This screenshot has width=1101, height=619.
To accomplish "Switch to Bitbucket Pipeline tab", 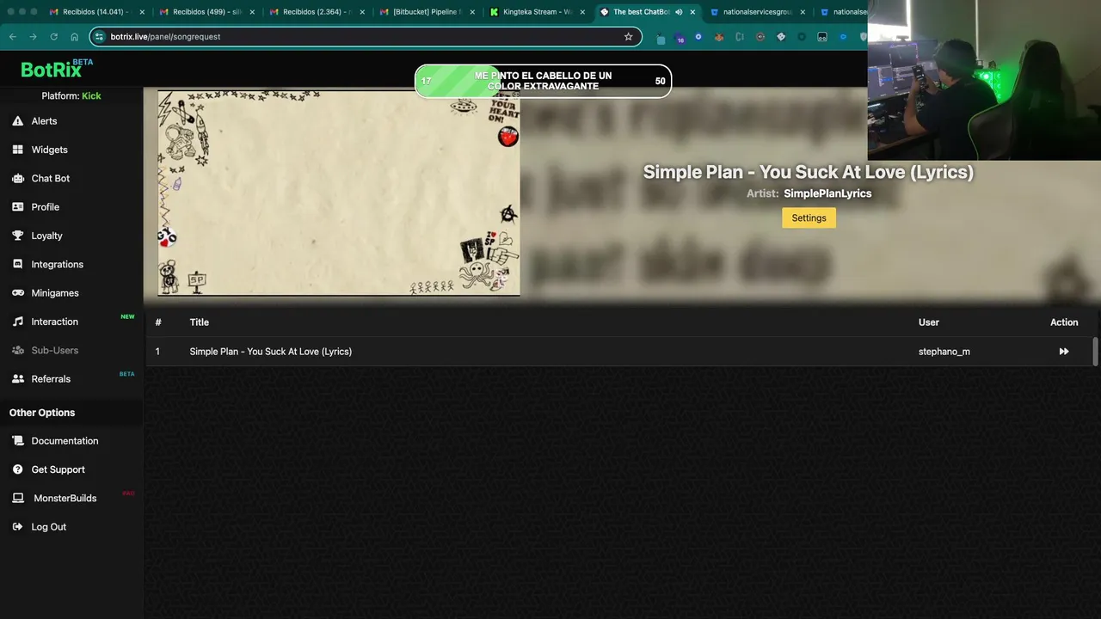I will [x=426, y=12].
